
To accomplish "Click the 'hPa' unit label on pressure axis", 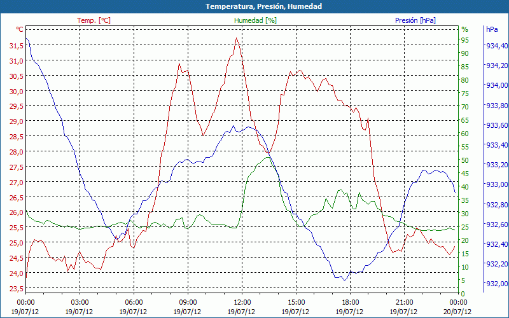I will click(x=492, y=29).
